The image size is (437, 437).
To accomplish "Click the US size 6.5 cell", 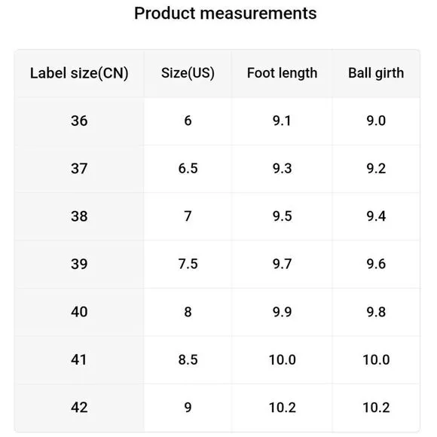I will point(188,169).
